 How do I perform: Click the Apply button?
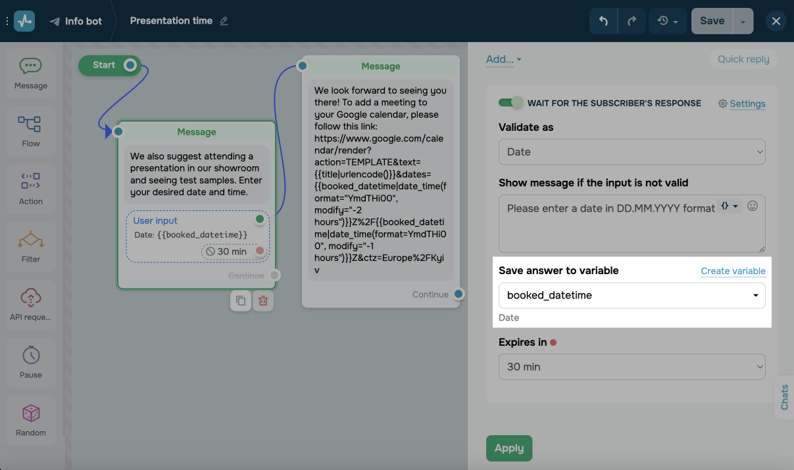[509, 448]
